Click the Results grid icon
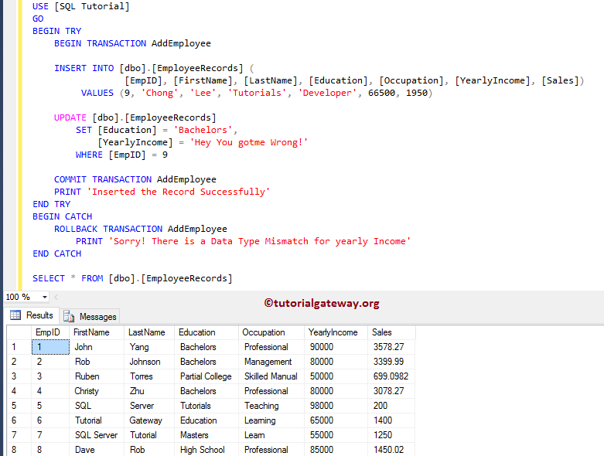This screenshot has width=604, height=456. pyautogui.click(x=15, y=315)
